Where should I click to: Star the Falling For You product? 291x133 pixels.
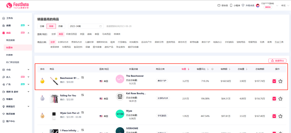pyautogui.click(x=280, y=99)
